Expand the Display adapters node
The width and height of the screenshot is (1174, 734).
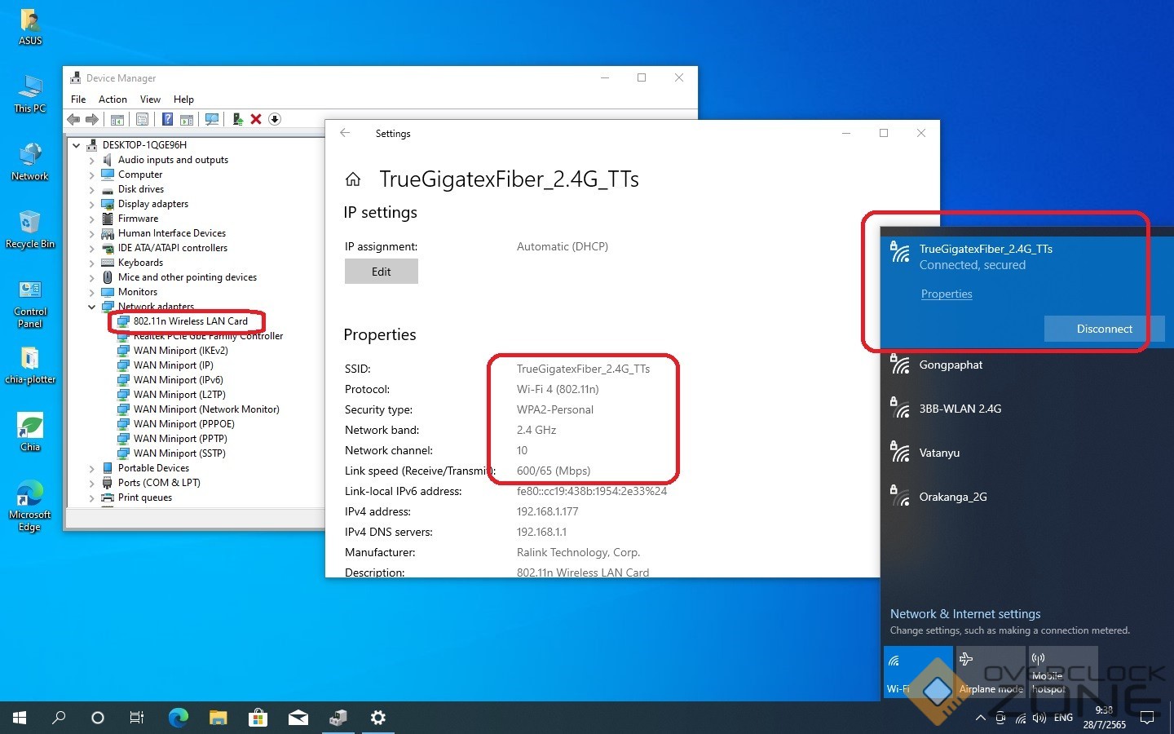pos(92,205)
